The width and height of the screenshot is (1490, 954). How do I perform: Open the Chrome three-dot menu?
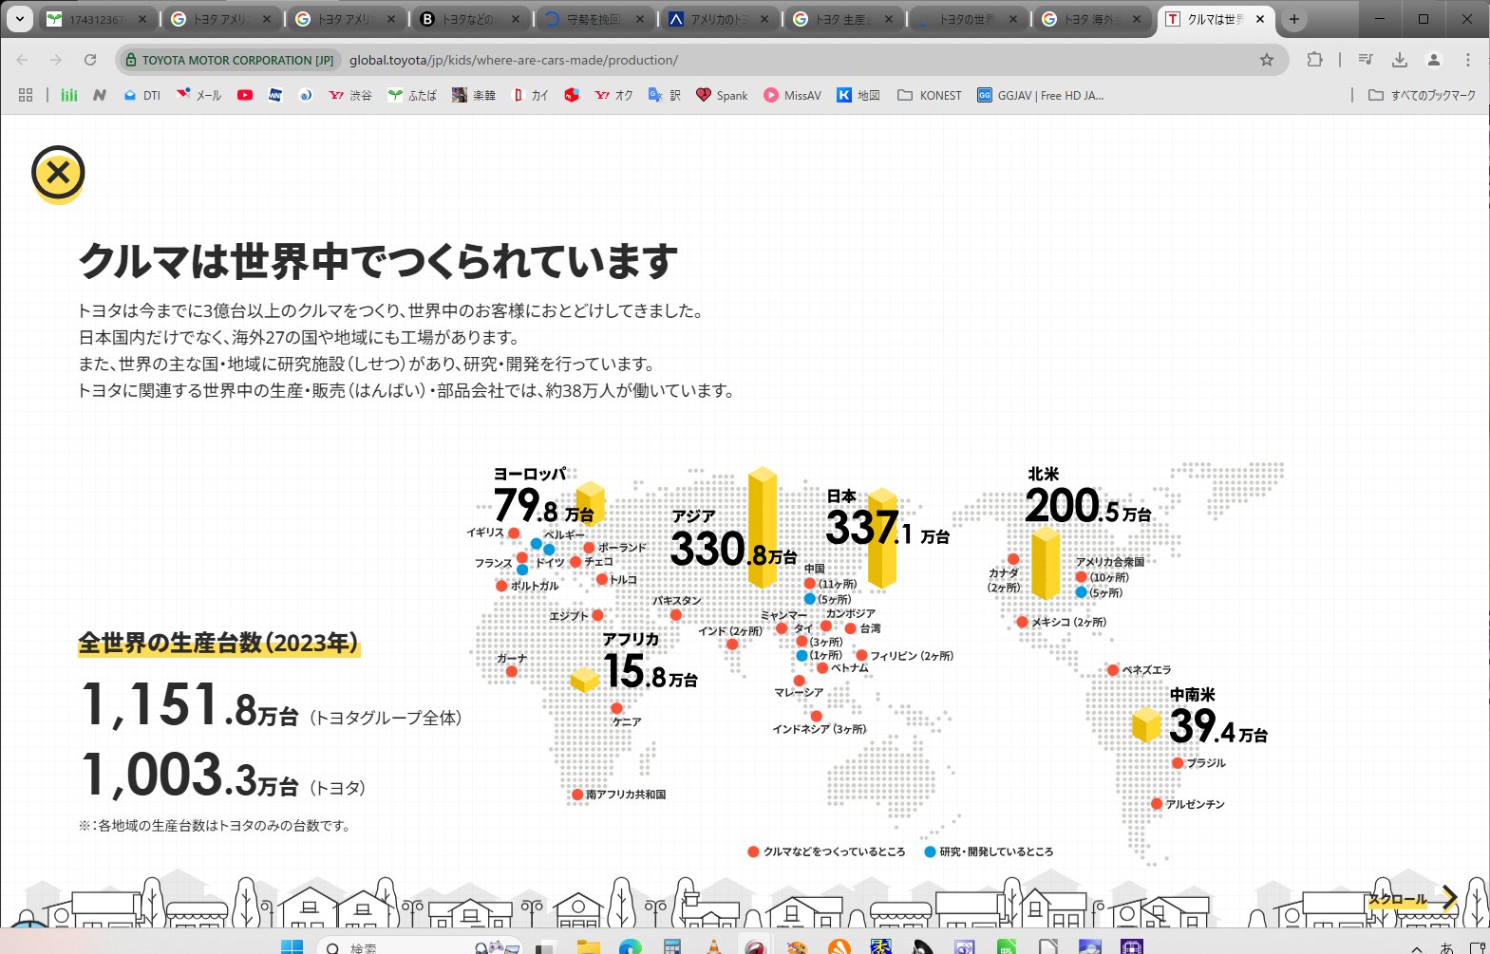click(x=1468, y=60)
